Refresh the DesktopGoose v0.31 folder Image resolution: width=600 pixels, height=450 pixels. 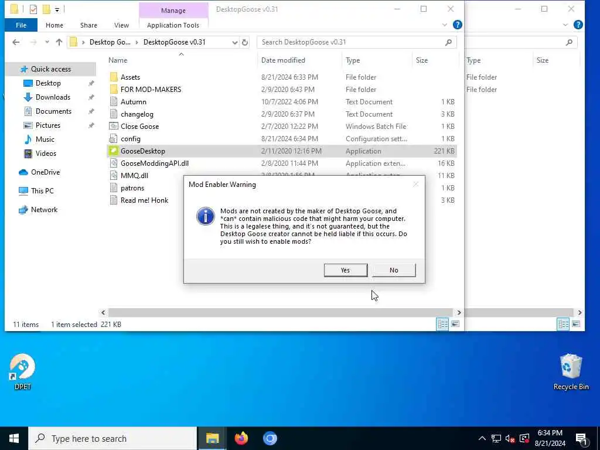245,42
